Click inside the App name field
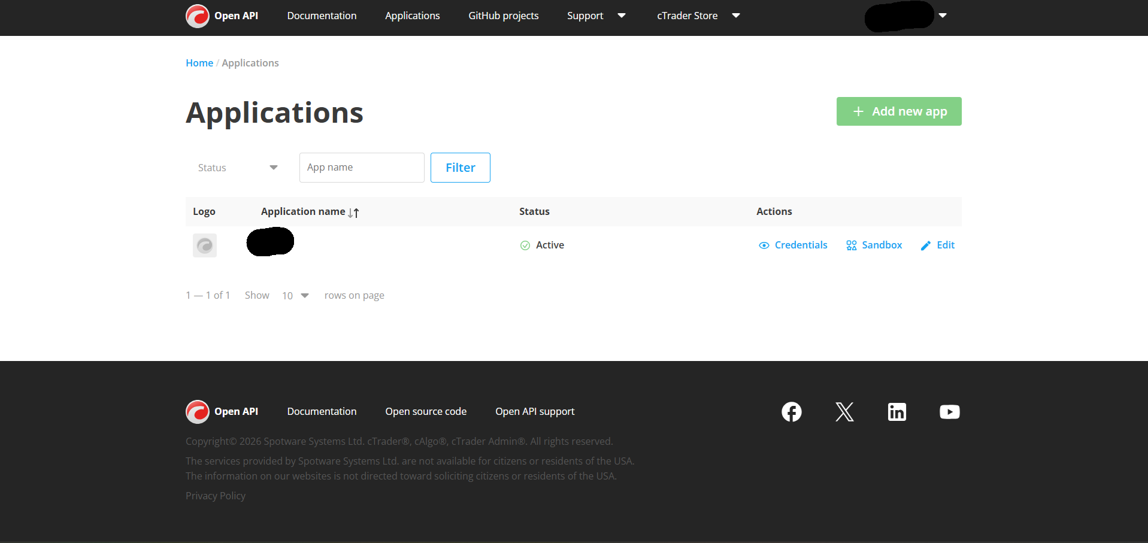The image size is (1148, 543). 361,168
